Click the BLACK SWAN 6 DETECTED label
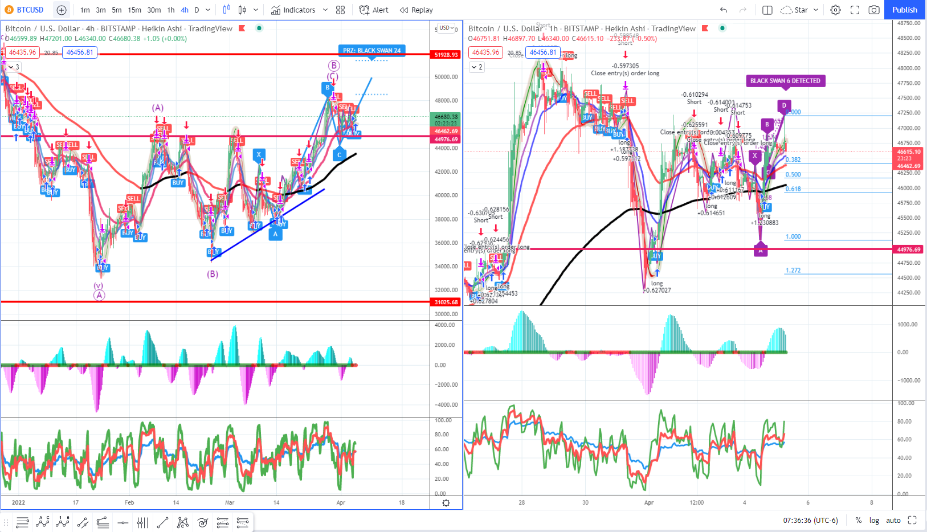Viewport: 927px width, 532px height. pos(786,81)
